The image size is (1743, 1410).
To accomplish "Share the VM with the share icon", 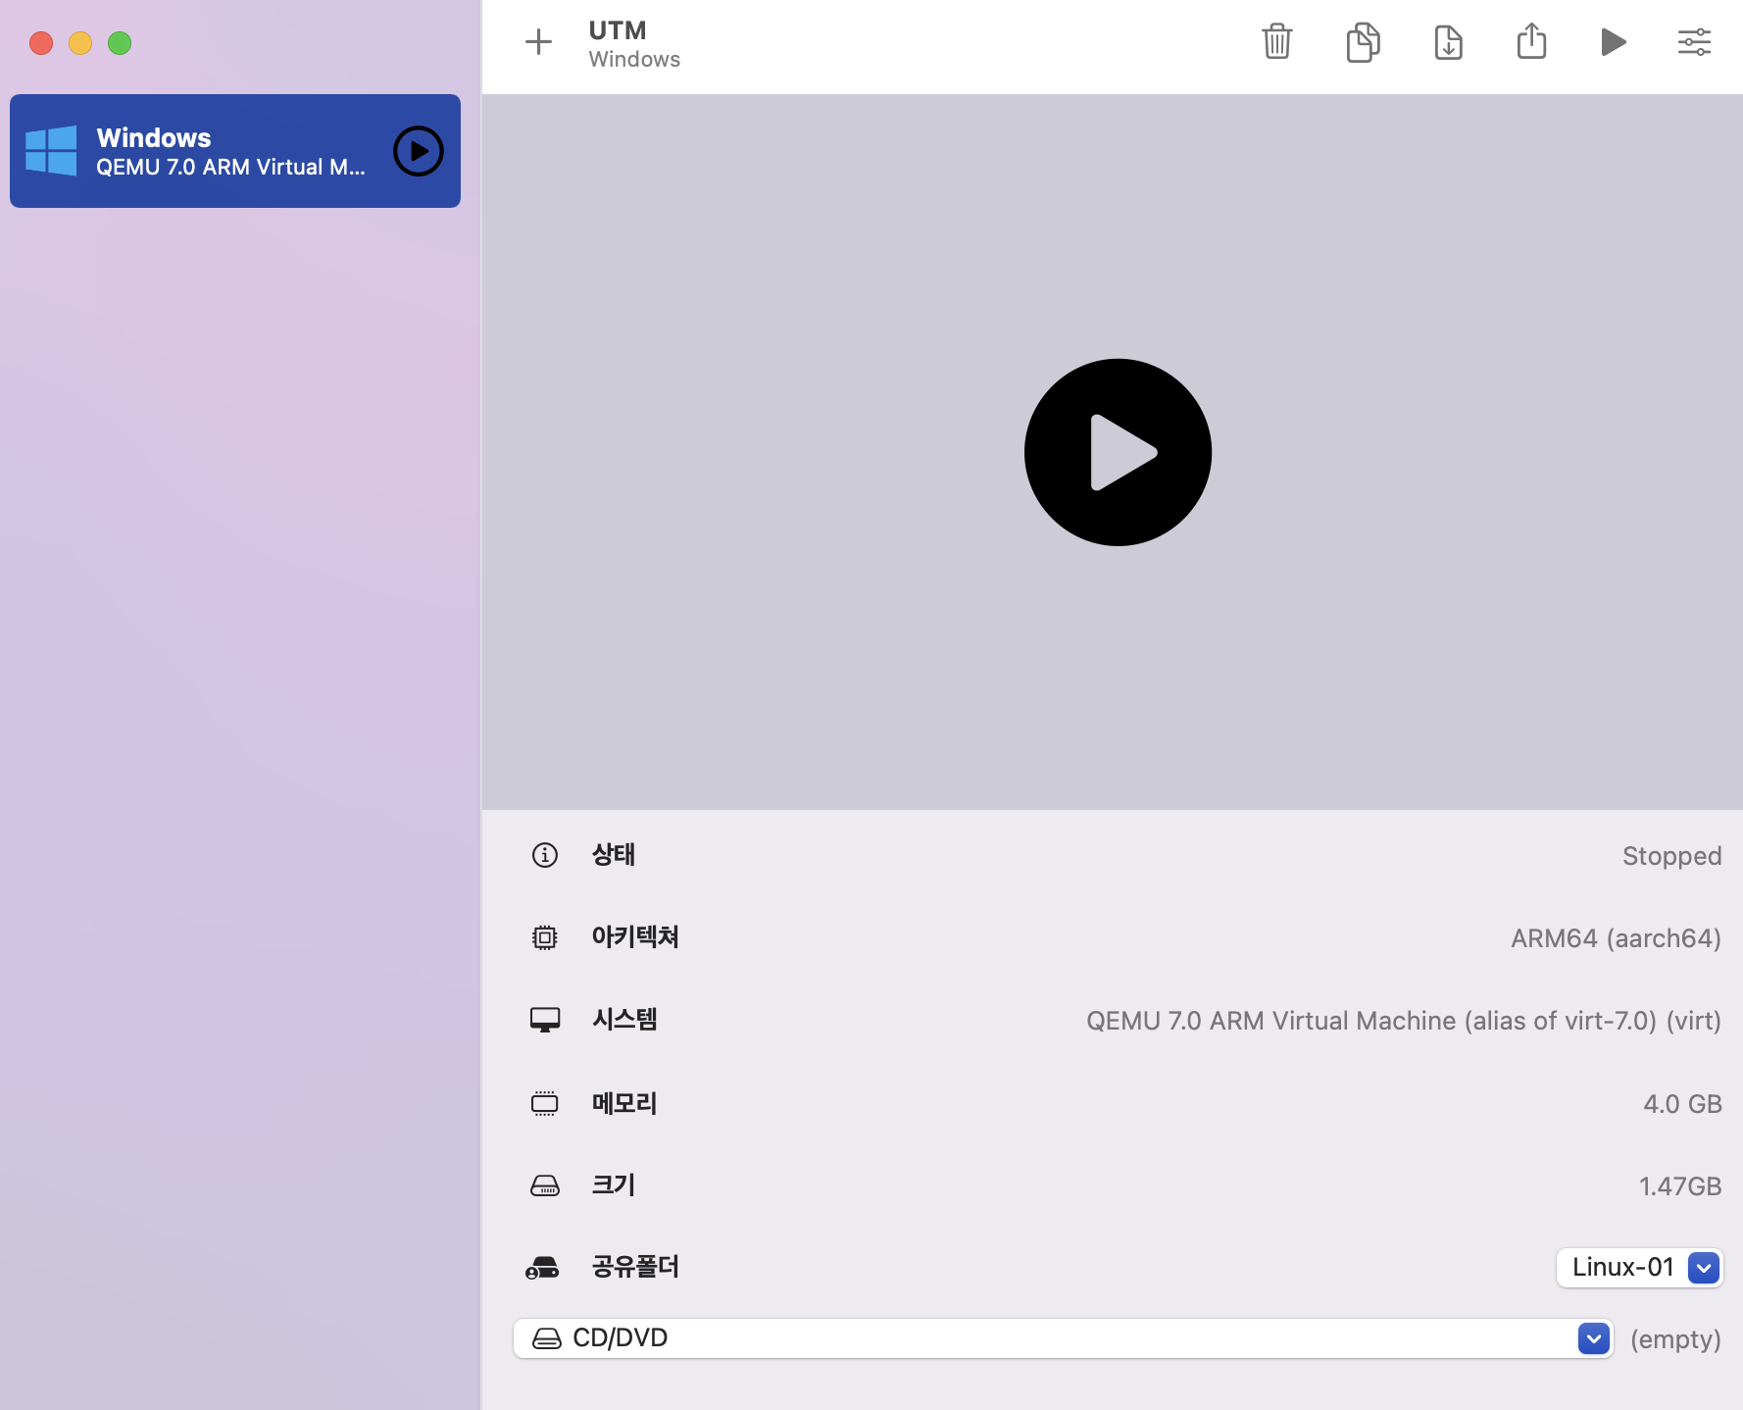I will pyautogui.click(x=1531, y=41).
